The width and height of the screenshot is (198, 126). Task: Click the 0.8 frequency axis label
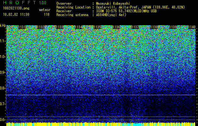point(3,88)
